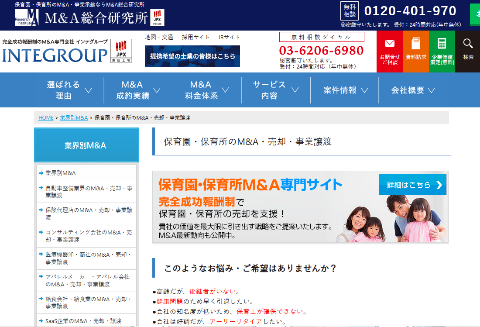Click the JPX 東証上場 badge beside INTEGROUP

pyautogui.click(x=121, y=51)
